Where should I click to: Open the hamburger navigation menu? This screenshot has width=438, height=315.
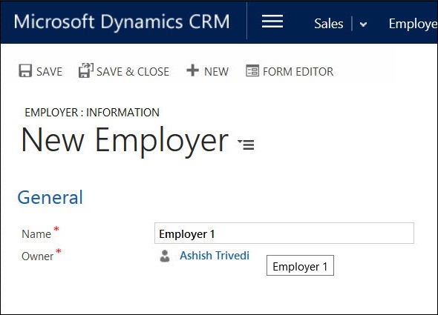(272, 21)
